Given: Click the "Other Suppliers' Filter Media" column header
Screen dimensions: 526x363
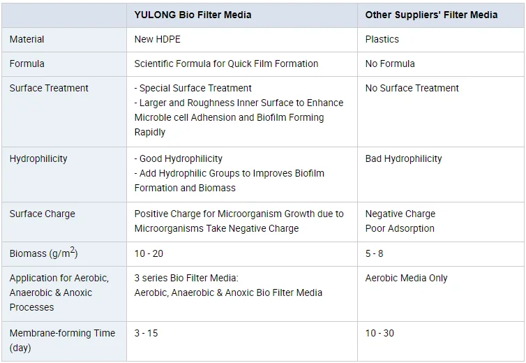Looking at the screenshot, I should (431, 15).
